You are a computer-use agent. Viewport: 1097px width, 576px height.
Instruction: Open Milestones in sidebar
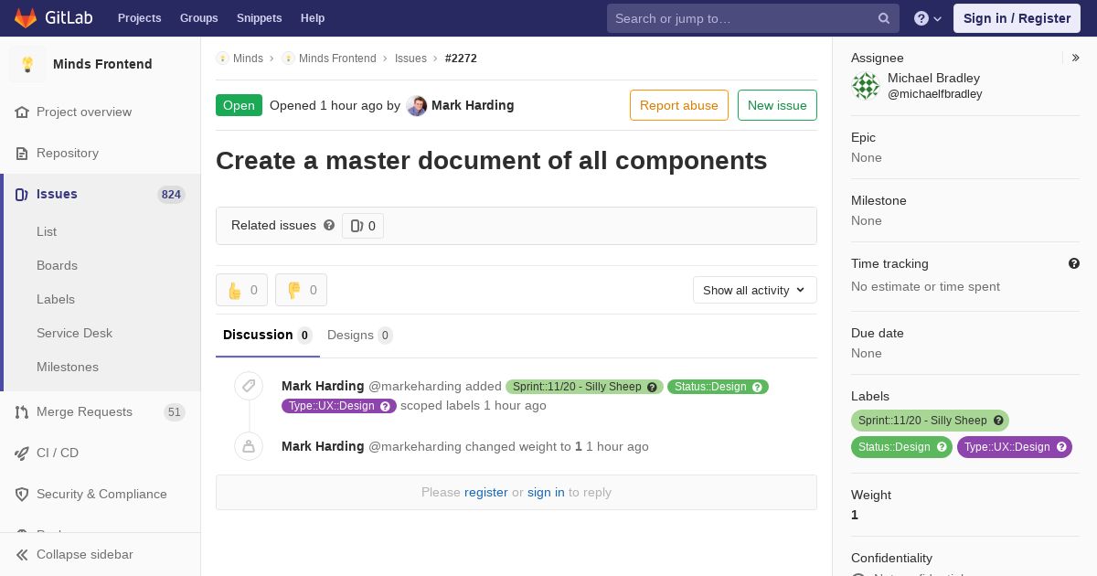(x=68, y=367)
